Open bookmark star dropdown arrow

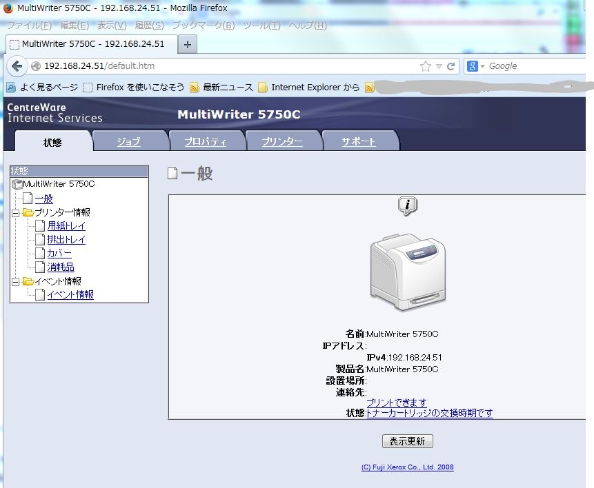click(439, 67)
